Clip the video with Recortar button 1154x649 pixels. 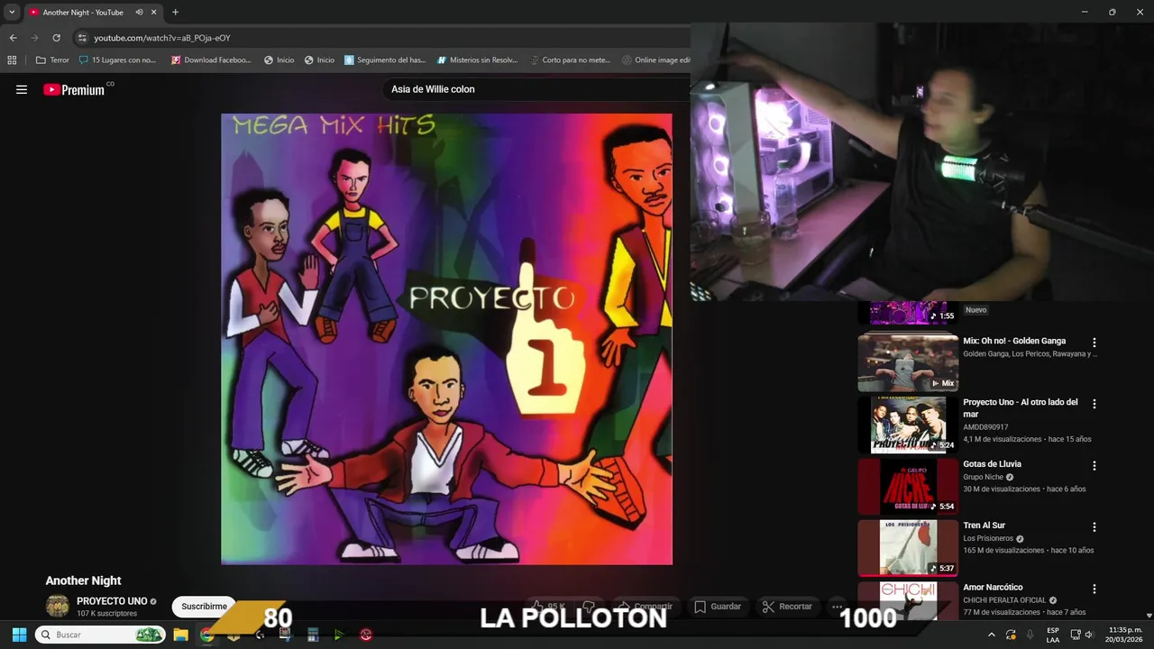[787, 607]
